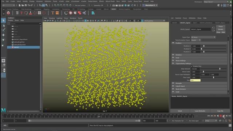The width and height of the screenshot is (233, 131).
Task: Click the Load Attributes button
Action: coord(200,111)
